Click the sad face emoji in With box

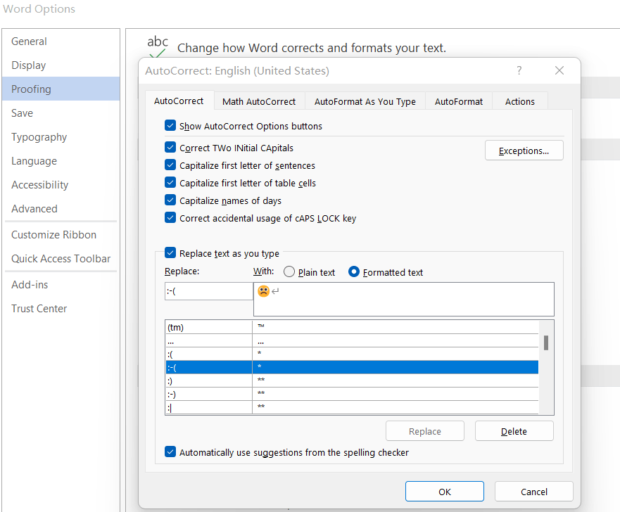pyautogui.click(x=263, y=291)
